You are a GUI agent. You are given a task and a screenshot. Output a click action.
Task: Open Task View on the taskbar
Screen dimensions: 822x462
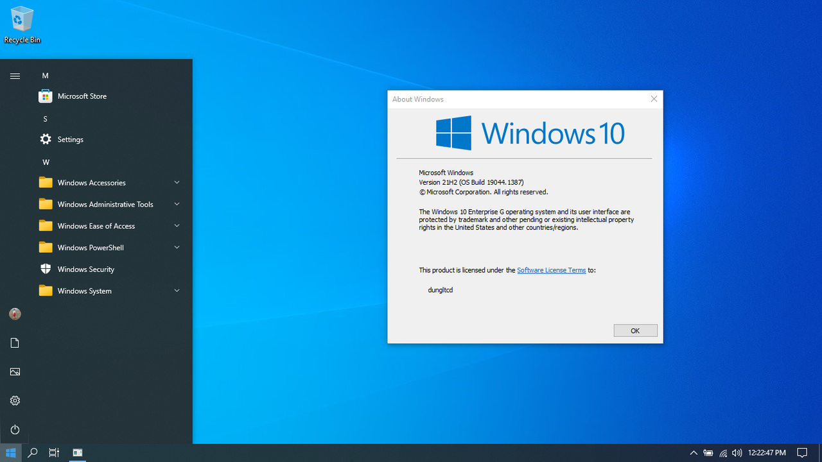(x=54, y=452)
